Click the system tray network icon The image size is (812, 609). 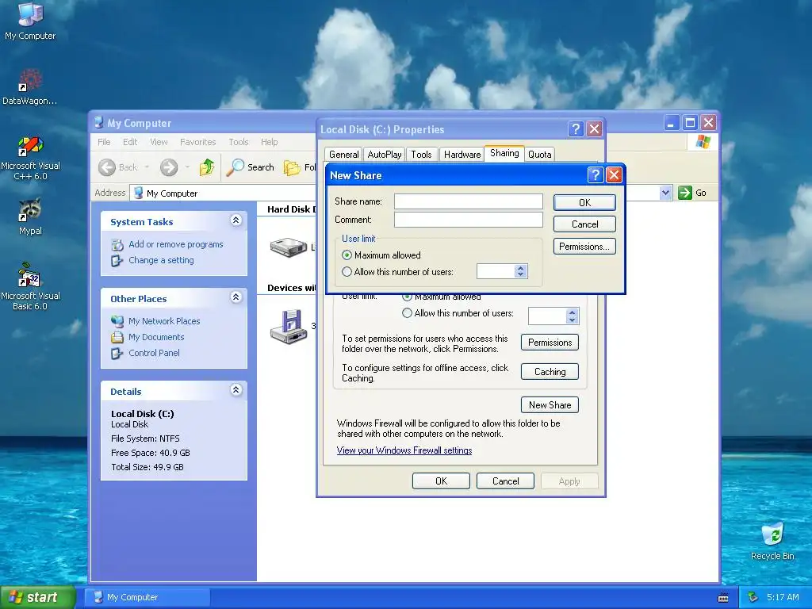[x=753, y=597]
